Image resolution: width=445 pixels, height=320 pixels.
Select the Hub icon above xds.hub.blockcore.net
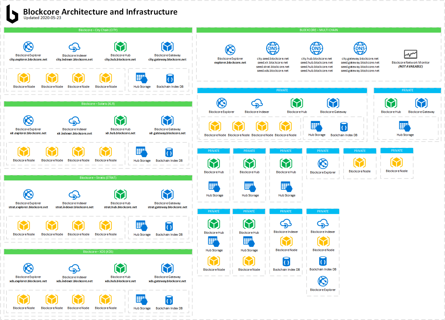(120, 268)
